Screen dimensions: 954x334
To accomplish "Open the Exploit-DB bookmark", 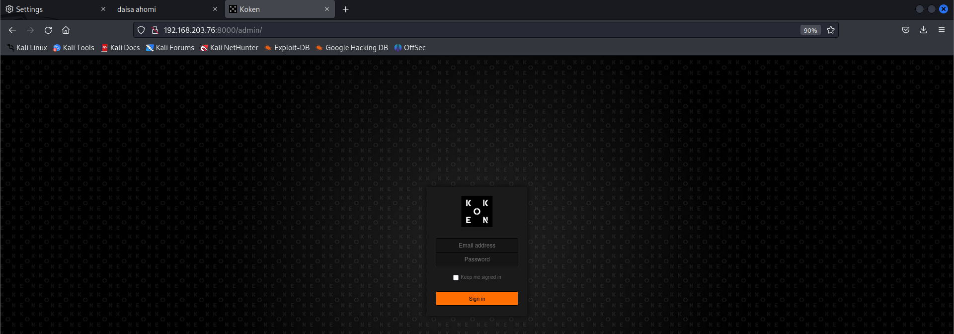I will [x=287, y=48].
